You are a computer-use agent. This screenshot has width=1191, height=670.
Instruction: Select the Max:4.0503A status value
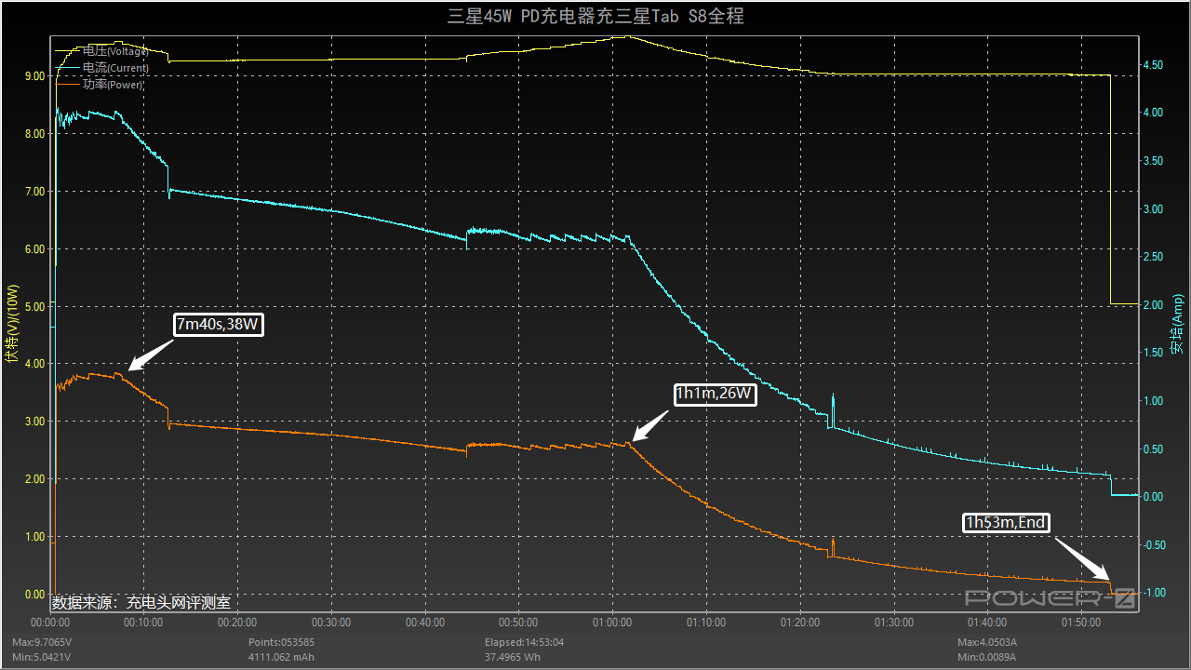[x=987, y=642]
